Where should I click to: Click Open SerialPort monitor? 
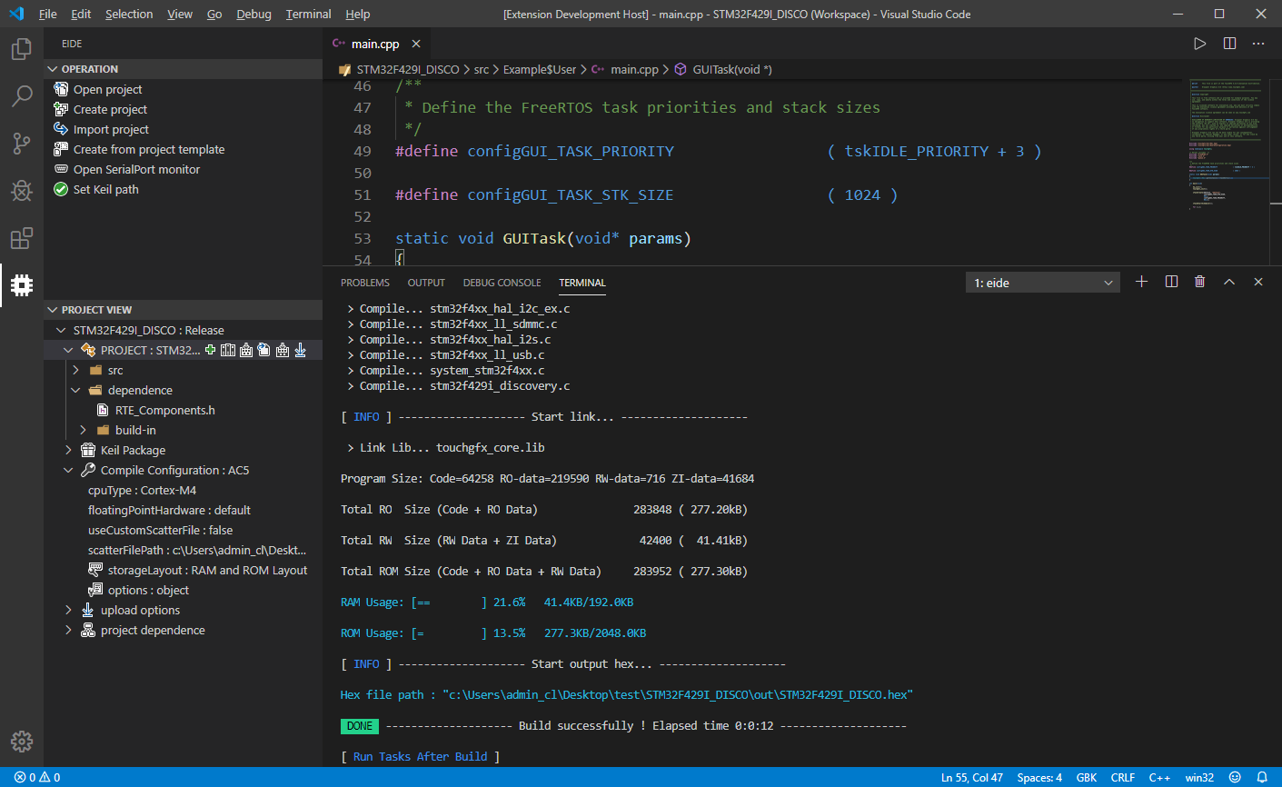[136, 169]
